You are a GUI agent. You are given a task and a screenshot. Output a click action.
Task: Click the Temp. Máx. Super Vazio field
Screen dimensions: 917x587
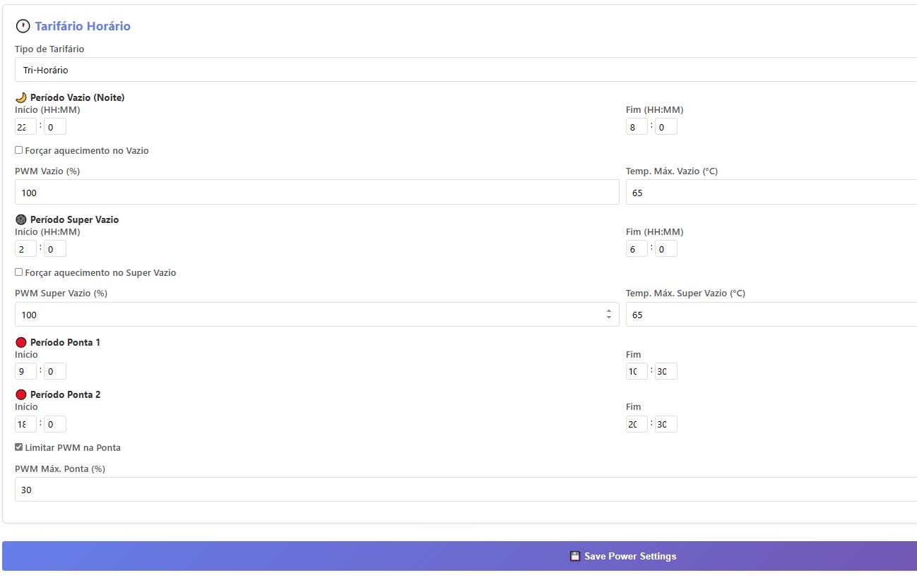(770, 315)
